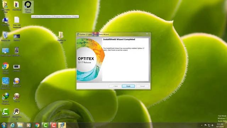
Task: Open the Recycle Bin on desktop
Action: coord(5,36)
